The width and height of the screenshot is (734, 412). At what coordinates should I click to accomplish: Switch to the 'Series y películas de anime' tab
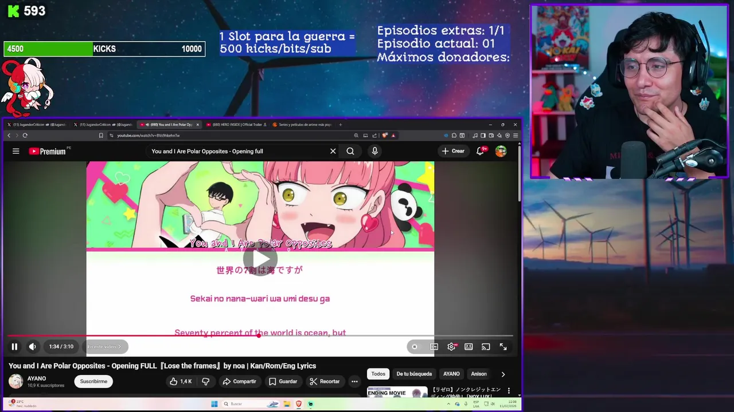pyautogui.click(x=302, y=124)
